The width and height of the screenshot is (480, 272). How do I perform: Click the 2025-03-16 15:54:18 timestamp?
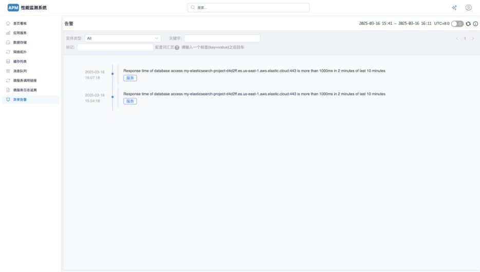pos(95,98)
